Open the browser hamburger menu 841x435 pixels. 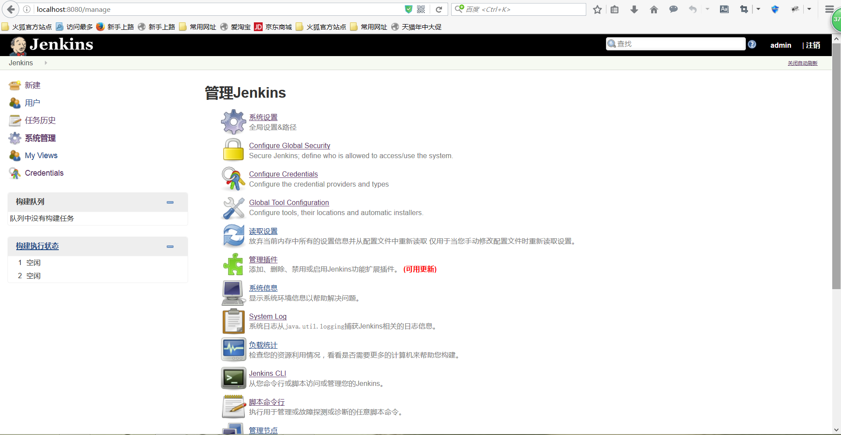[x=829, y=9]
